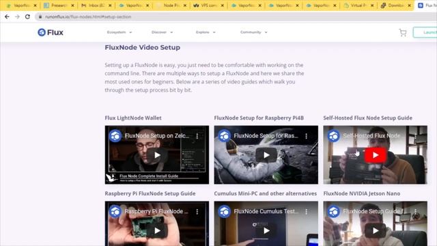Open three-dot menu on FluxNode Setup on Zelcore video
Screen dimensions: 437x246
pos(197,136)
